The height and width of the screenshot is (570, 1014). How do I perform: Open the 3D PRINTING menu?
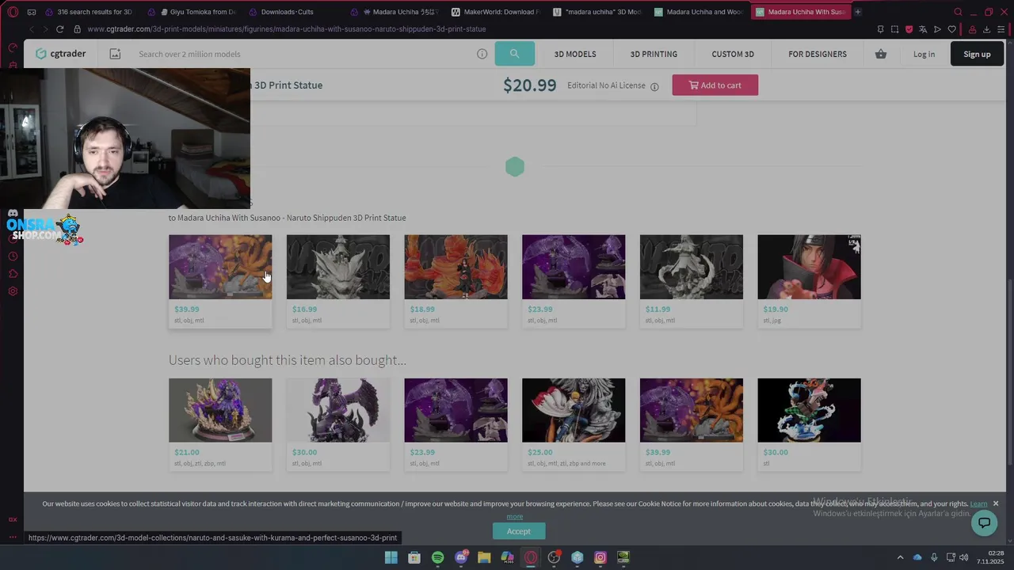pyautogui.click(x=654, y=54)
